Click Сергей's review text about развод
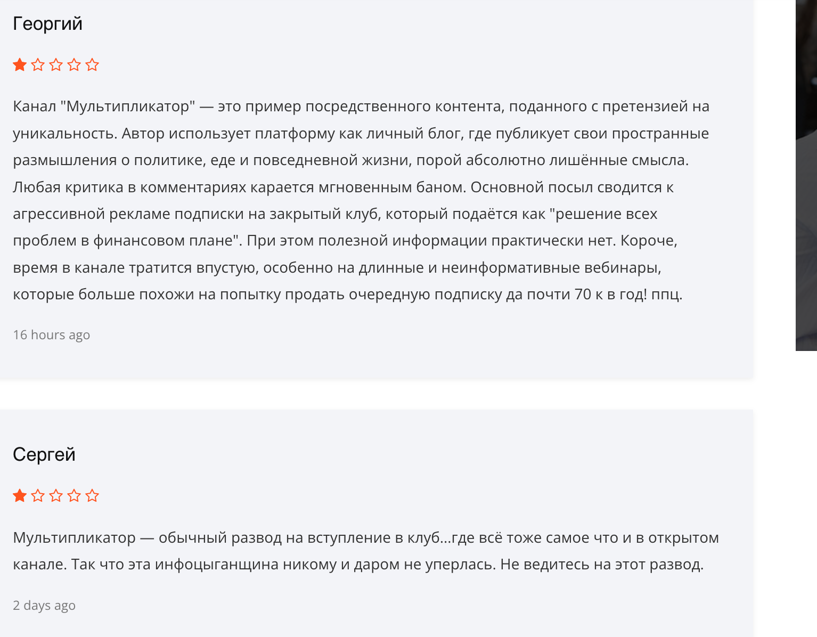The image size is (817, 637). tap(366, 551)
